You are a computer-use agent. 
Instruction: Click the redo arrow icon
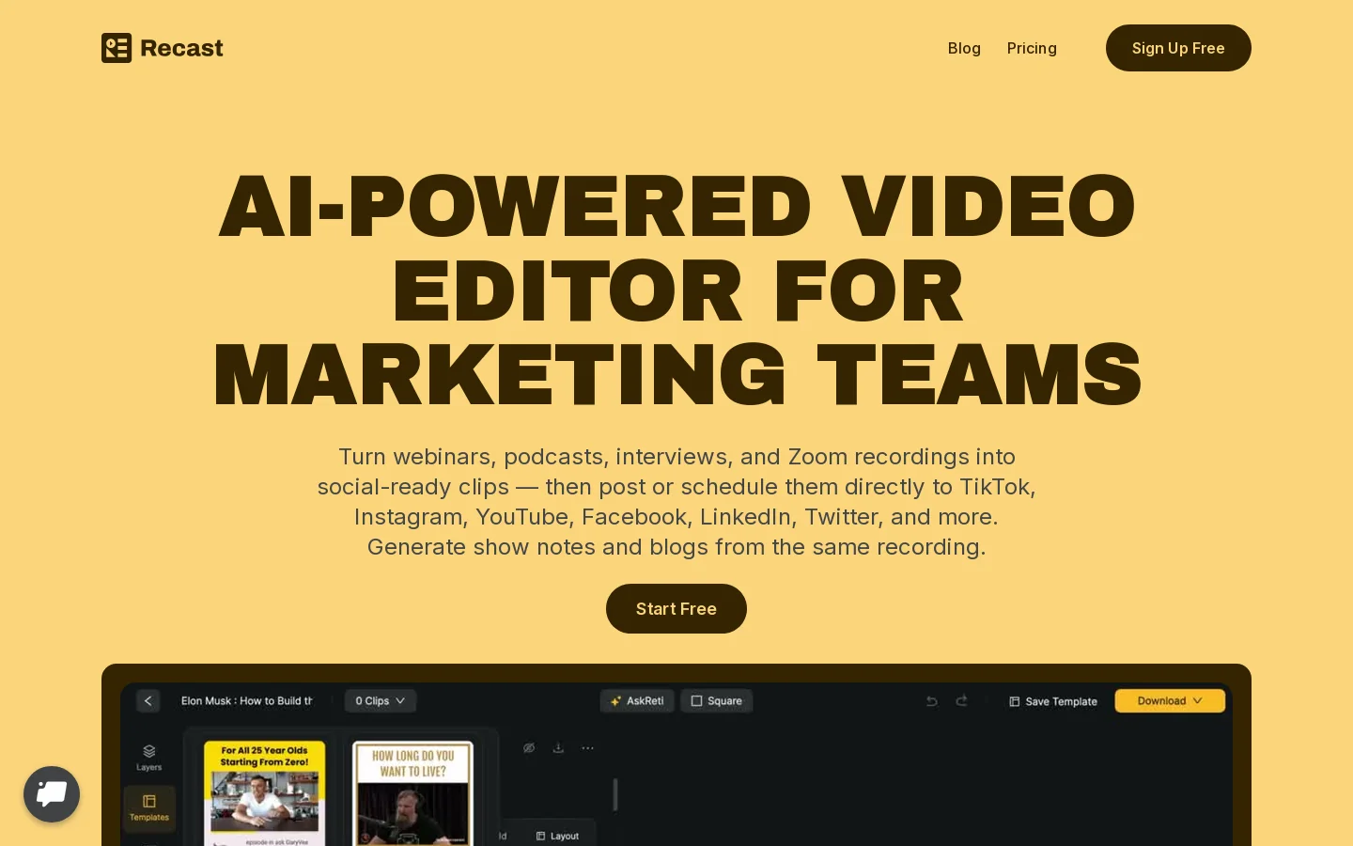point(962,701)
